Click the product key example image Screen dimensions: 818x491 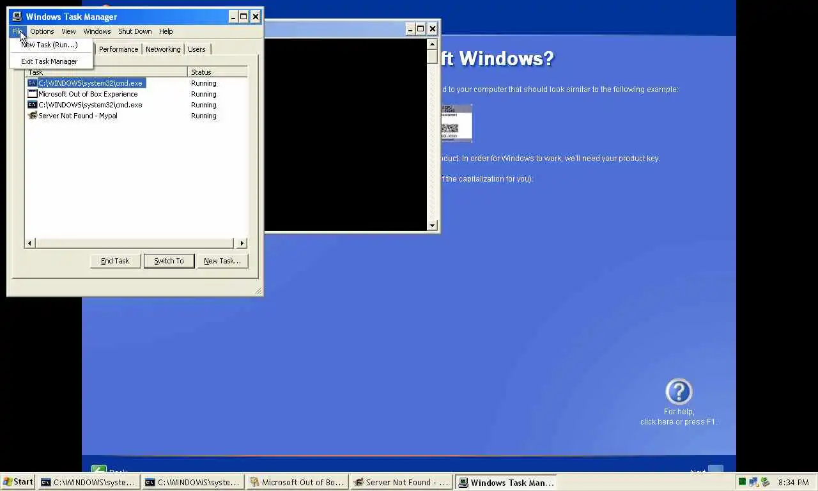(456, 123)
